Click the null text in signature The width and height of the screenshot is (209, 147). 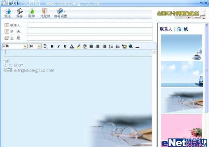coord(6,61)
